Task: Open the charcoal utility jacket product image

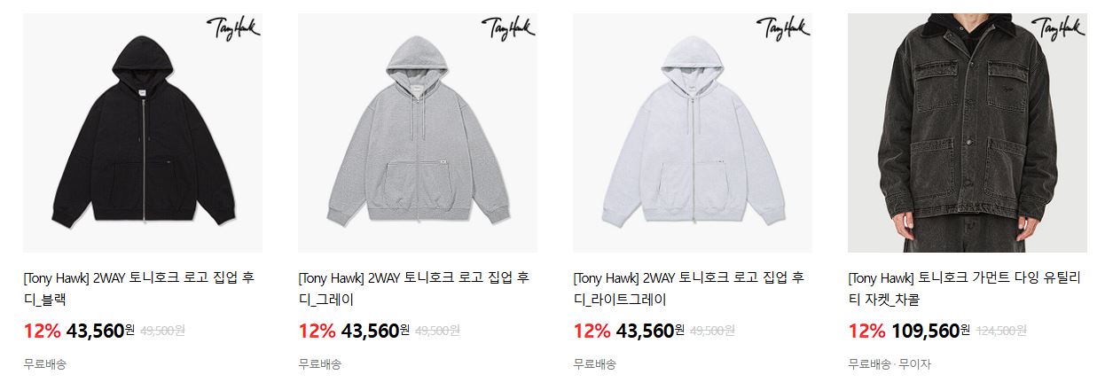Action: click(968, 133)
